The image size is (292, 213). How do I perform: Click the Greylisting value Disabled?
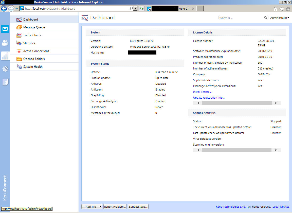[161, 95]
